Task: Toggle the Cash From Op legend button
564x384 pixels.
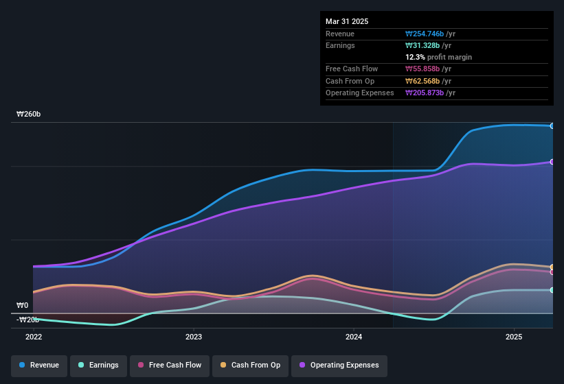Action: click(x=250, y=365)
